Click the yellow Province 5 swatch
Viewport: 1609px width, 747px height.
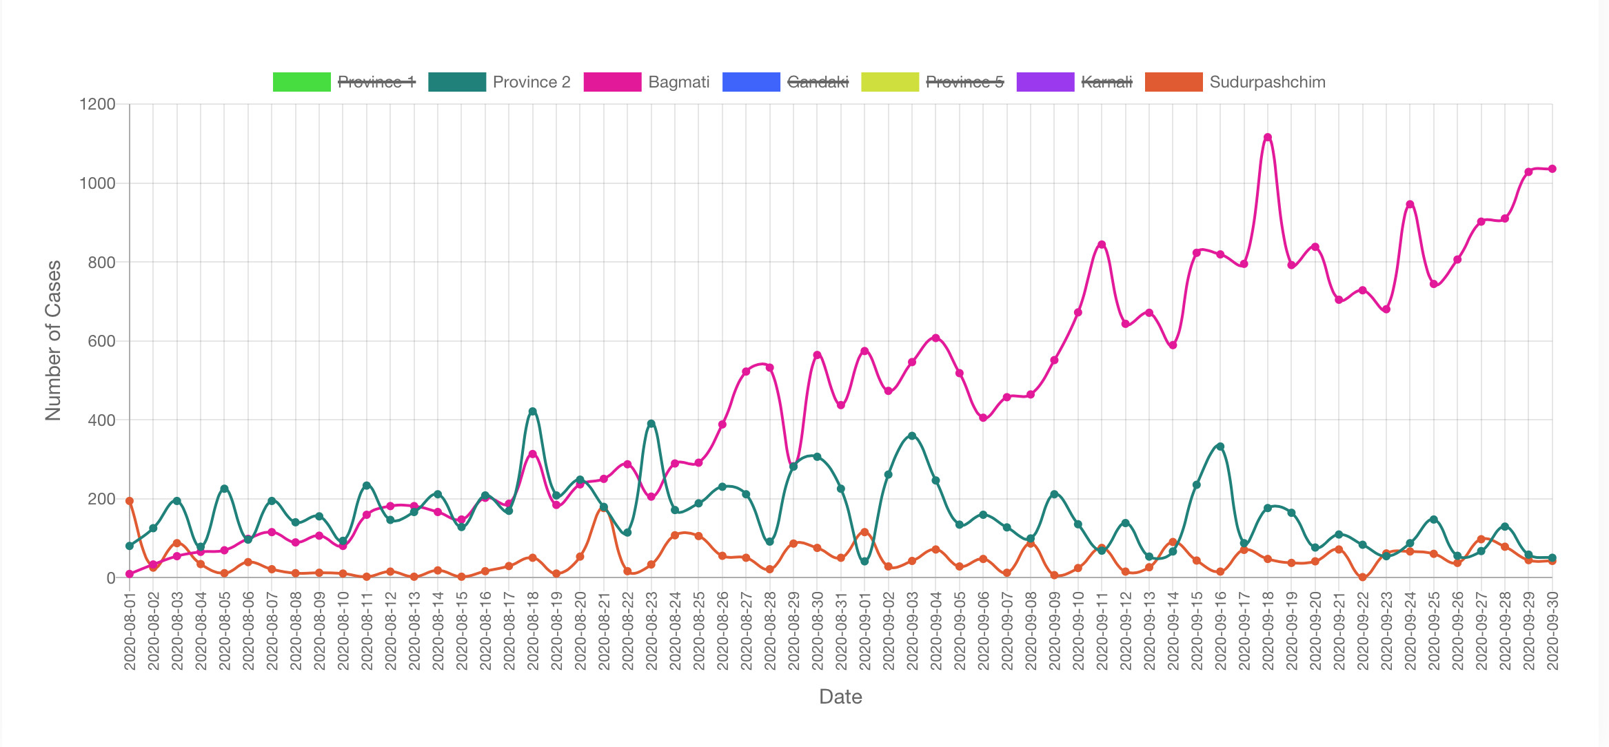coord(890,82)
